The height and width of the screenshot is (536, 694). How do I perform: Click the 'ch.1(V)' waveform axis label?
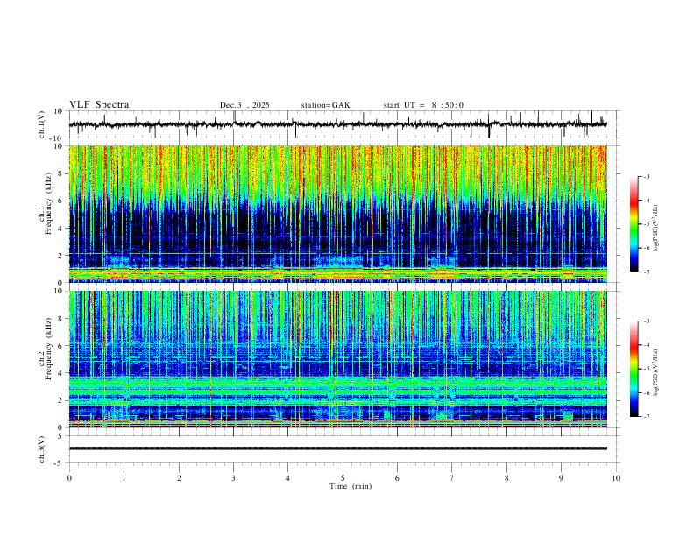tap(42, 124)
